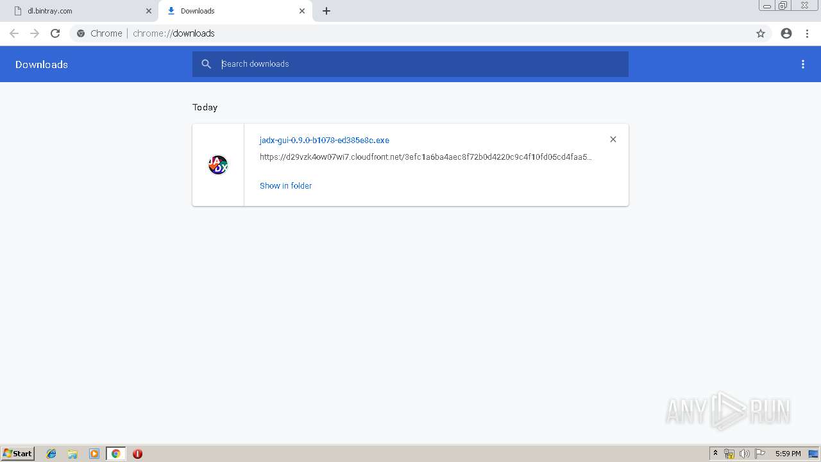The image size is (821, 462).
Task: Click the volume speaker tray icon
Action: tap(744, 454)
